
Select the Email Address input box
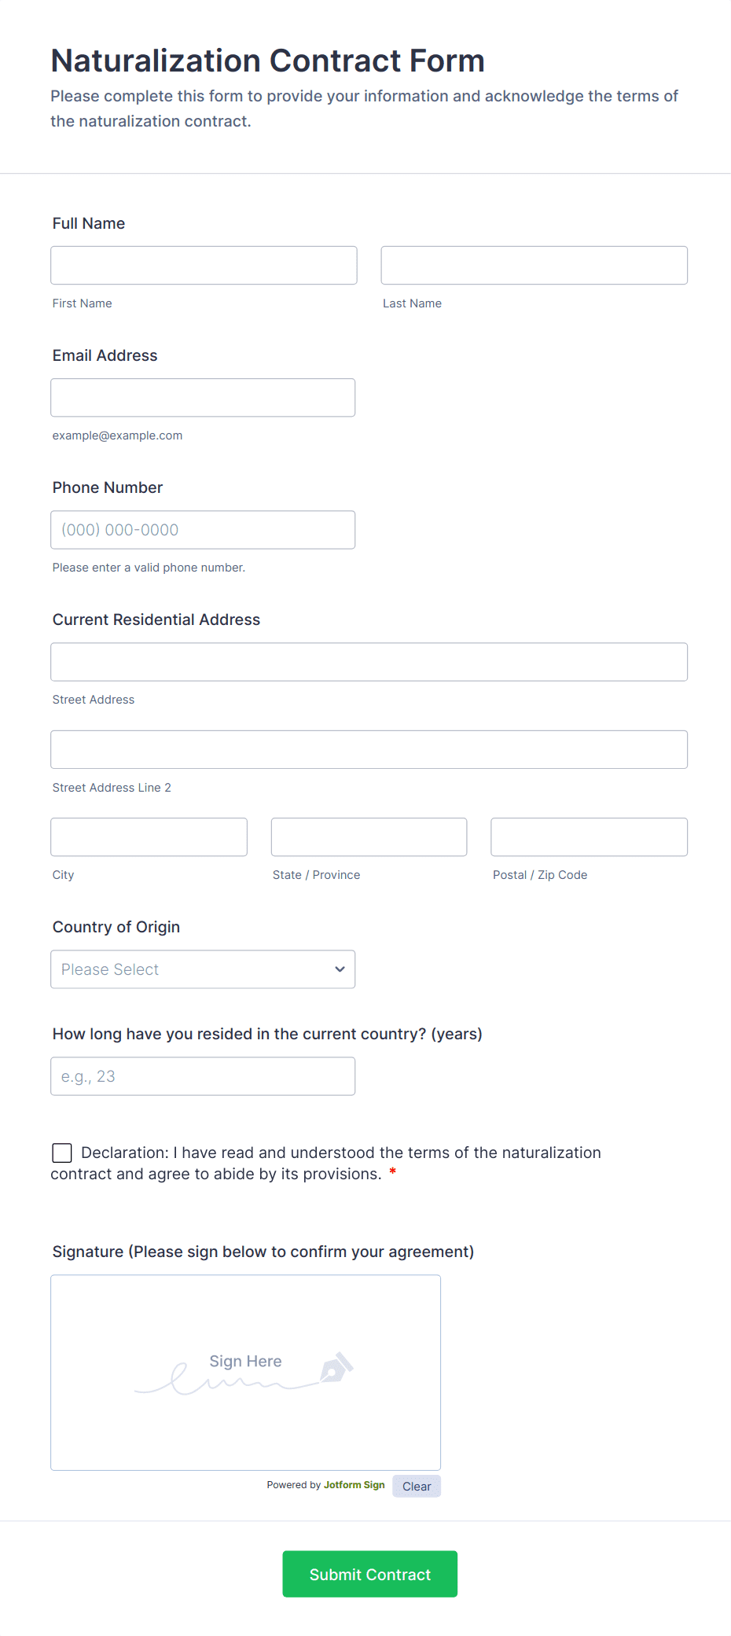202,397
